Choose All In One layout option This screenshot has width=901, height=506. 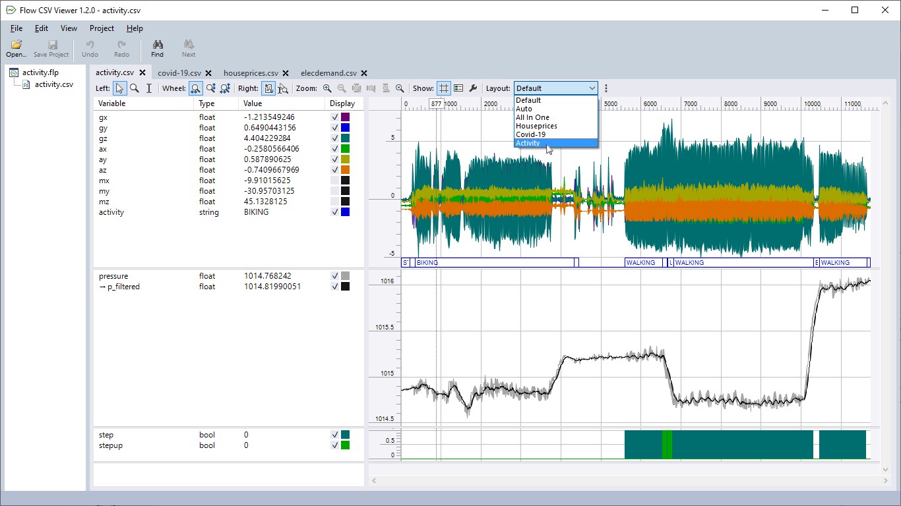point(556,117)
